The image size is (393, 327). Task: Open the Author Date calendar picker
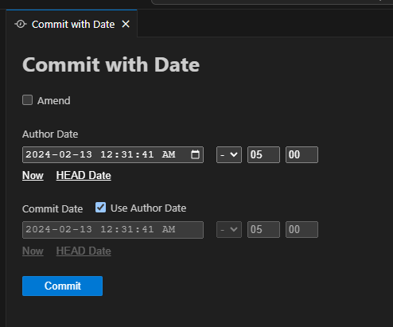[x=195, y=154]
